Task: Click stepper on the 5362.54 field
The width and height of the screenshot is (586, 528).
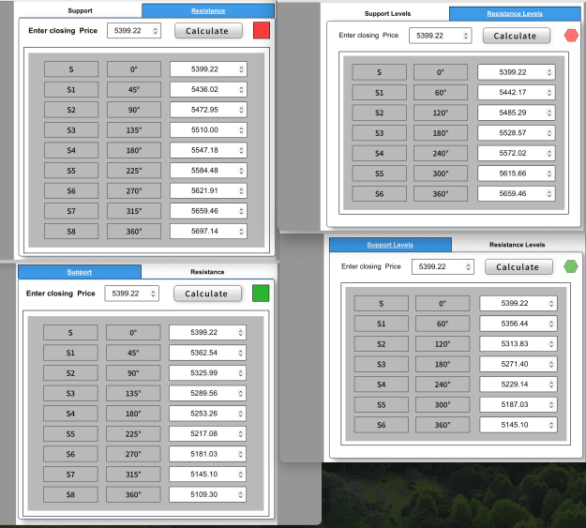Action: 240,353
